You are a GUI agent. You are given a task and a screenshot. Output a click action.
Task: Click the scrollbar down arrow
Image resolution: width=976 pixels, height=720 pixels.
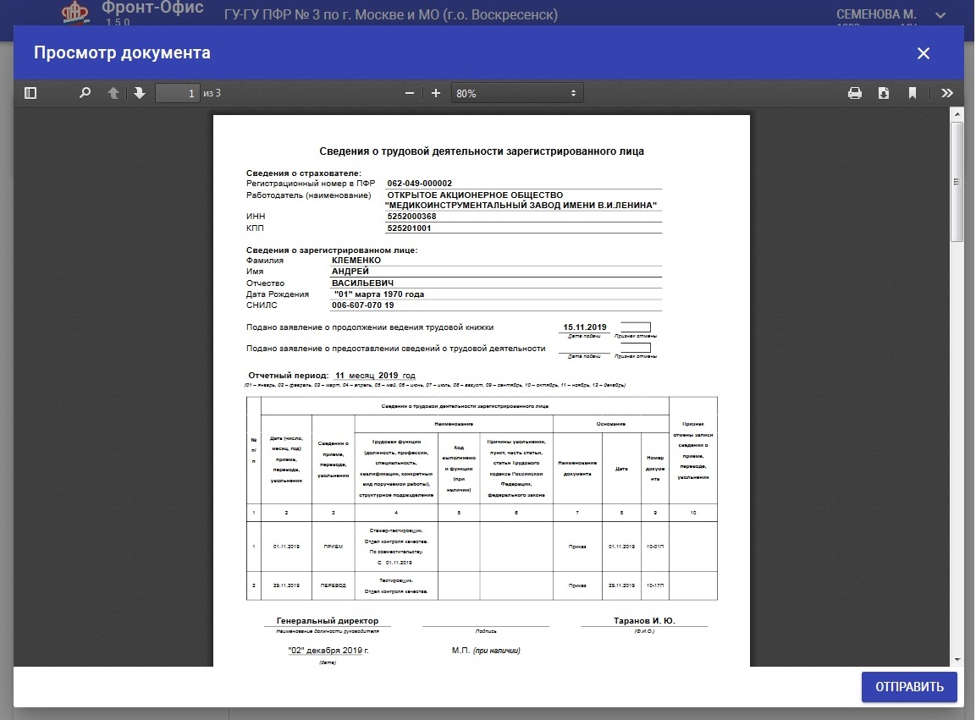(x=957, y=660)
